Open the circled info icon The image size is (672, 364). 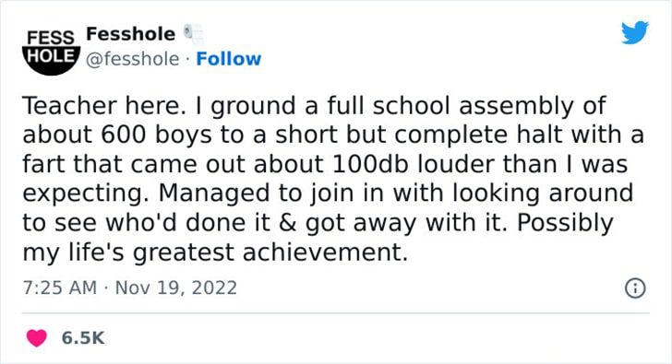[635, 288]
